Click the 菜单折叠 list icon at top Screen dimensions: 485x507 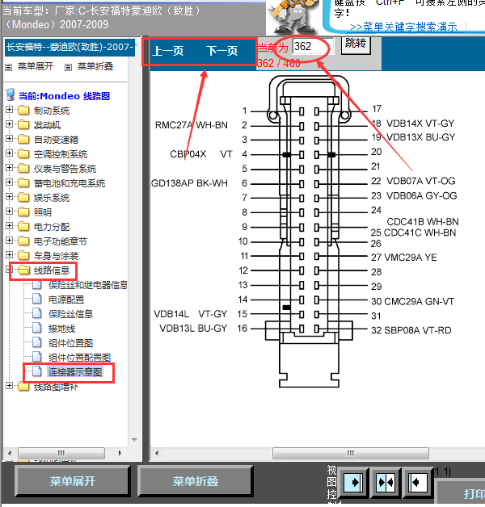(x=68, y=67)
